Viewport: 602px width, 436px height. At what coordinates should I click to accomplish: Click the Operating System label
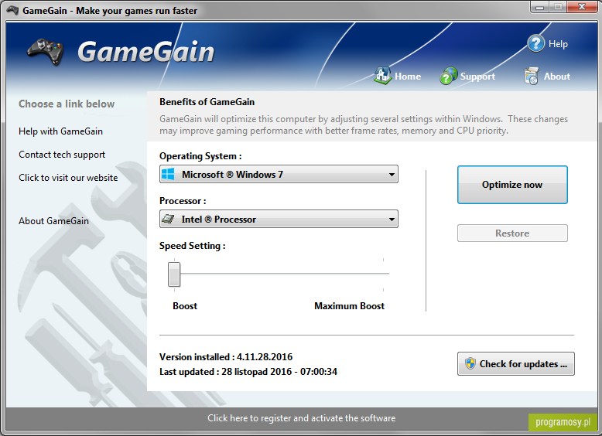click(200, 156)
